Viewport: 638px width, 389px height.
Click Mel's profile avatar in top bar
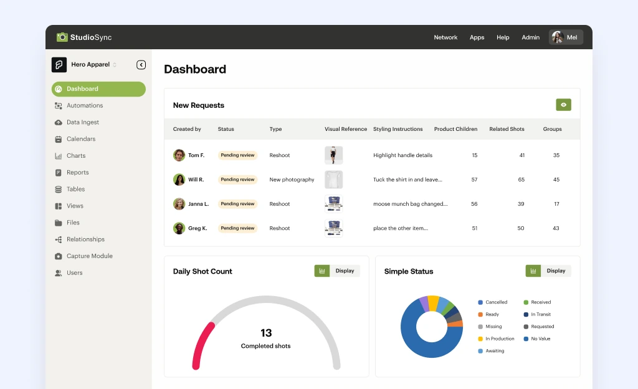click(x=558, y=37)
